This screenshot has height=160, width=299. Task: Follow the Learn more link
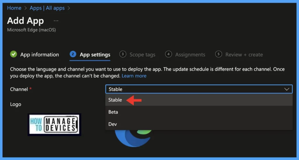click(134, 76)
